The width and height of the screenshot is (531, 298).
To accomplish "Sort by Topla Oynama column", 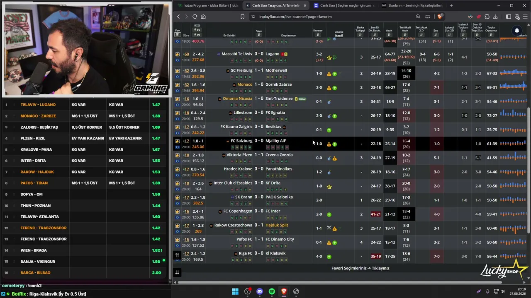I will (491, 35).
